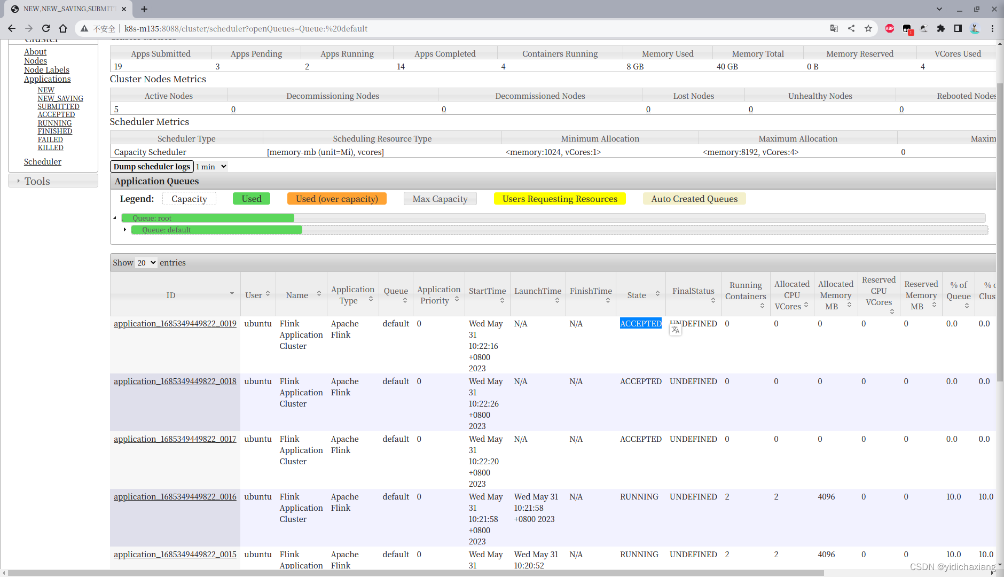The height and width of the screenshot is (577, 1004).
Task: Sort table by User column
Action: (258, 295)
